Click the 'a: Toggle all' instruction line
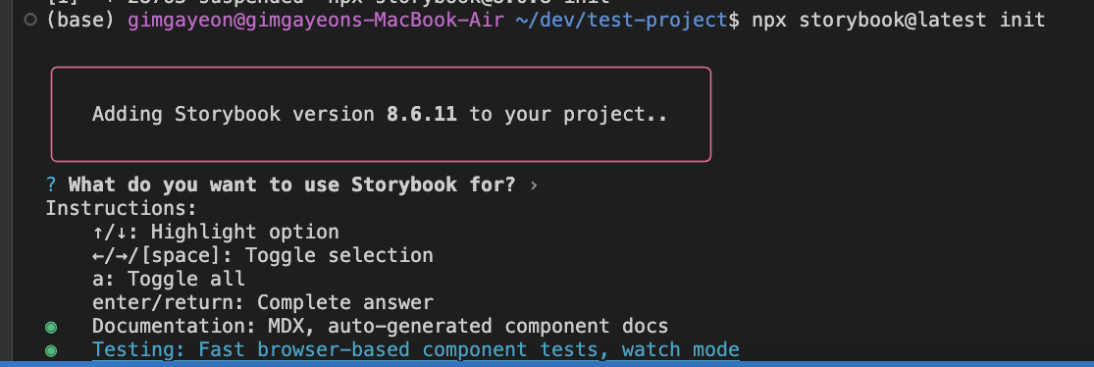Image resolution: width=1094 pixels, height=367 pixels. coord(168,279)
